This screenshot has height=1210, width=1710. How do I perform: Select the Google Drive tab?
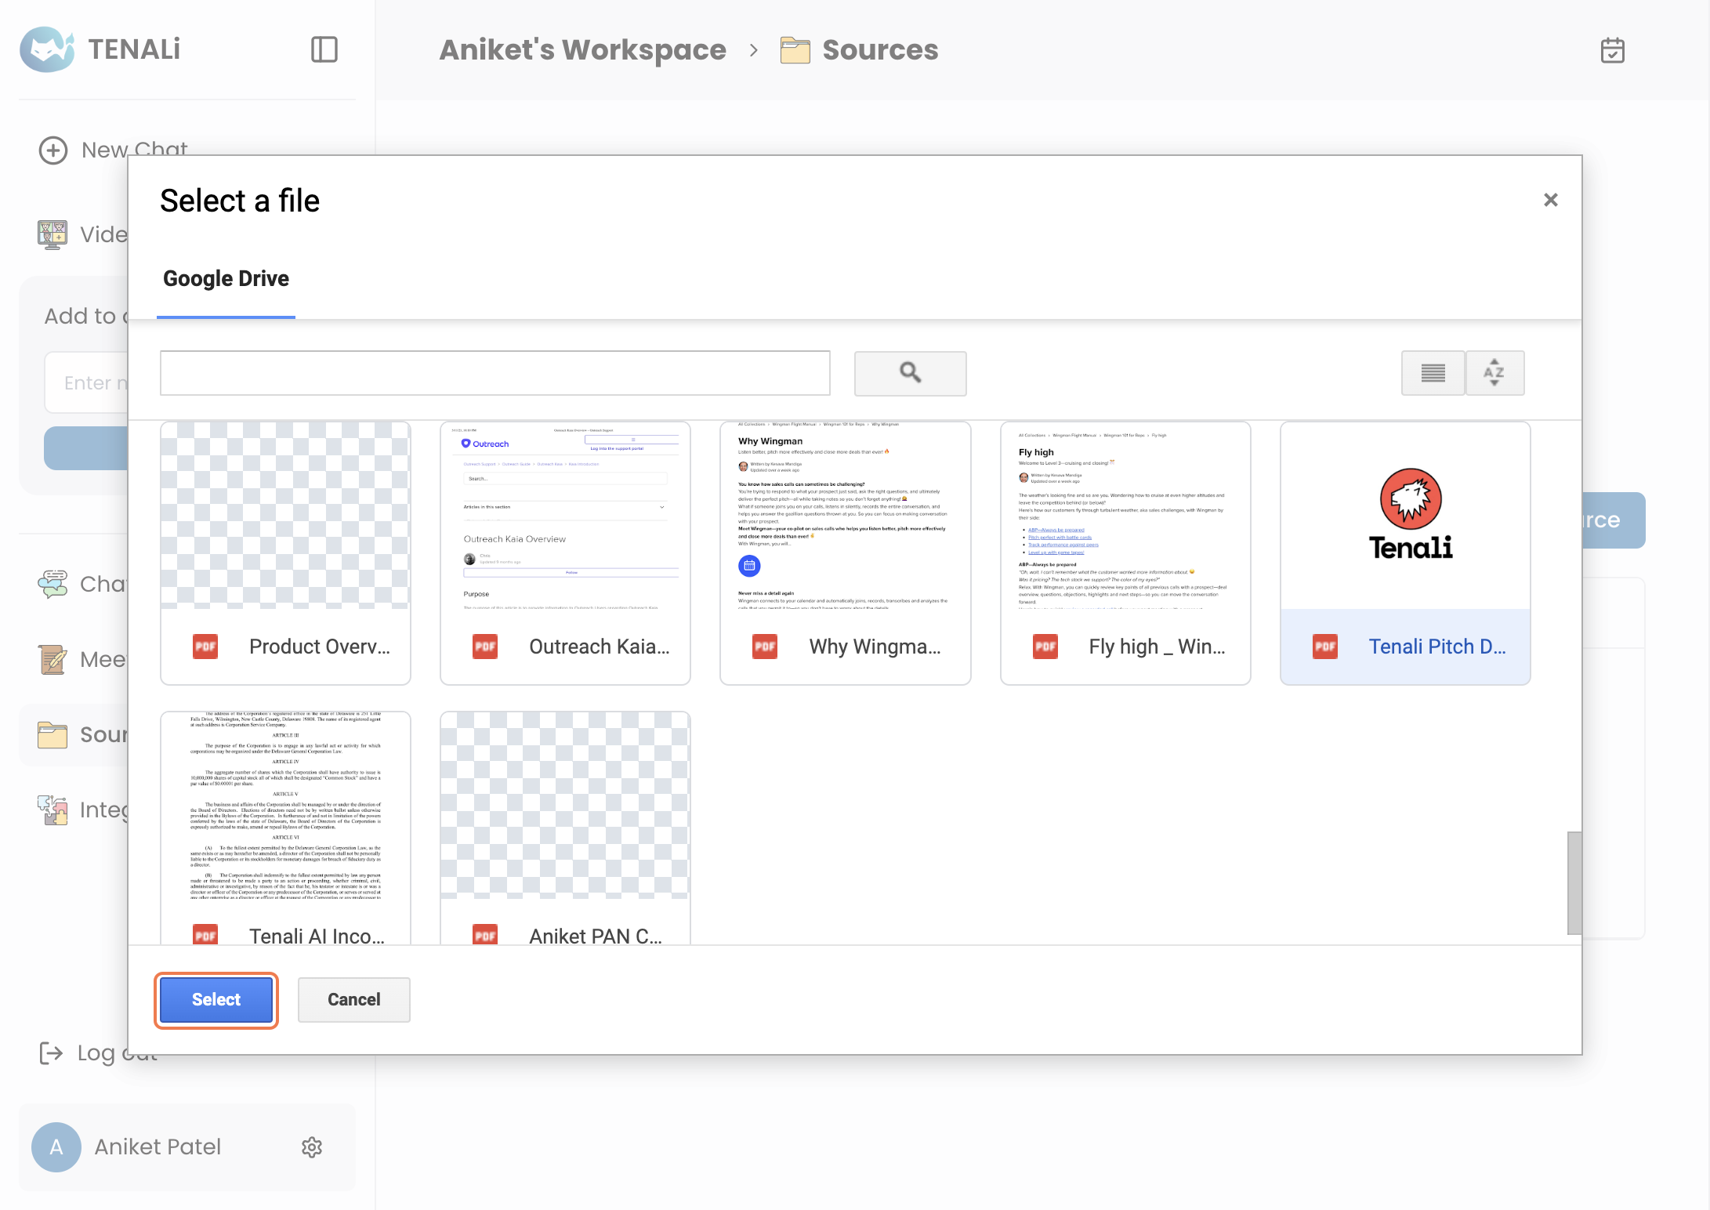[x=226, y=279]
